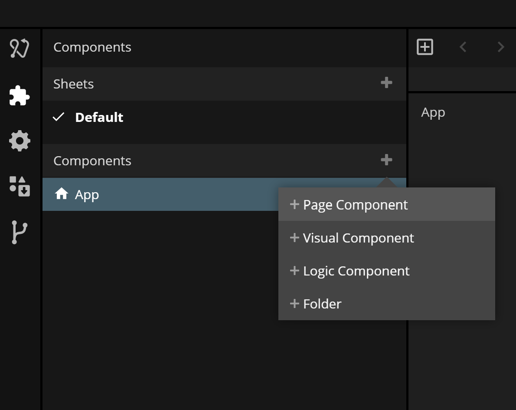Click the Sheets section header label
The height and width of the screenshot is (410, 516).
pyautogui.click(x=73, y=84)
